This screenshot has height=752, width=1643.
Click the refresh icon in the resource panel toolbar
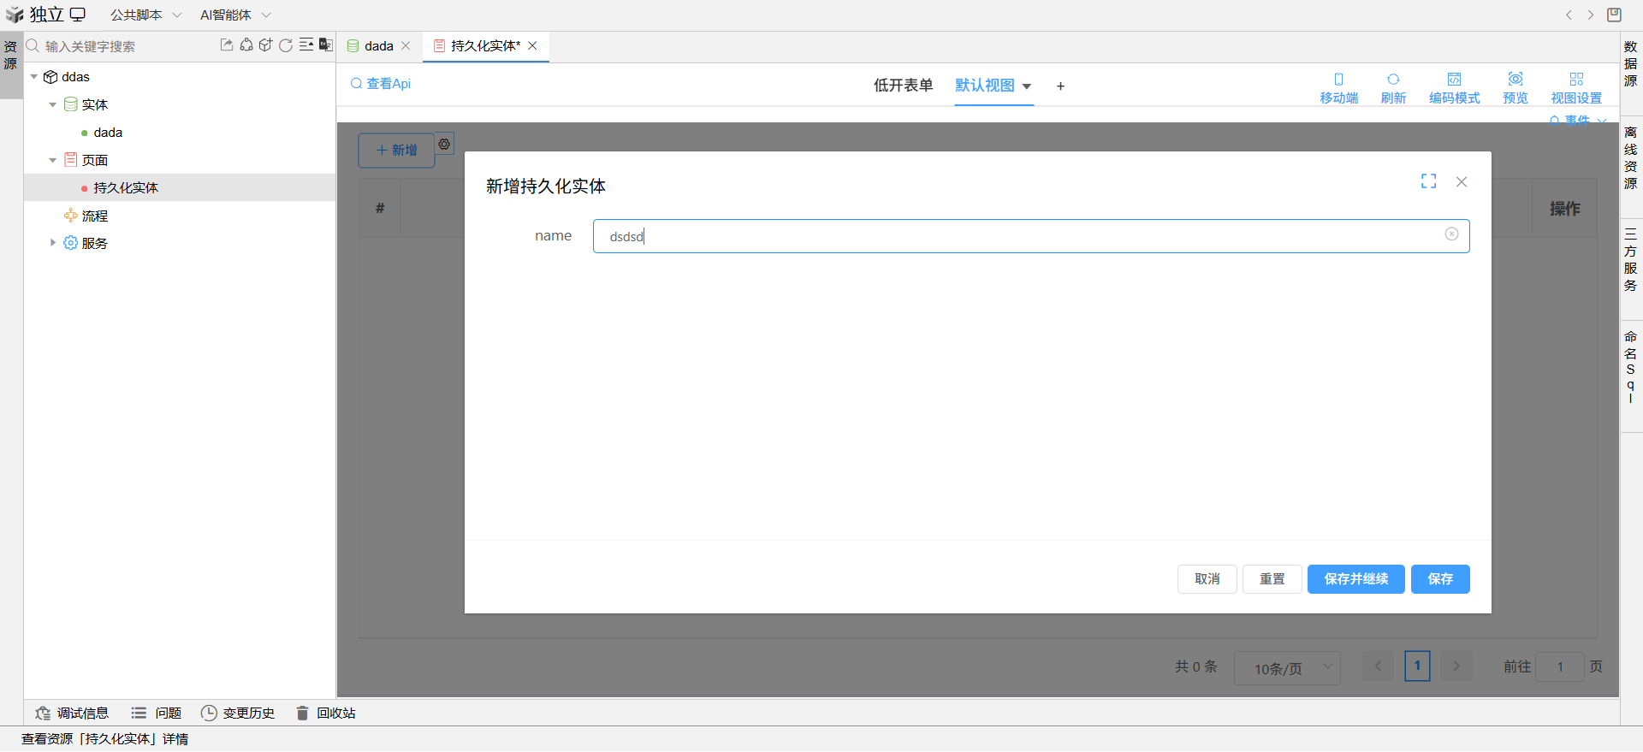[x=286, y=45]
